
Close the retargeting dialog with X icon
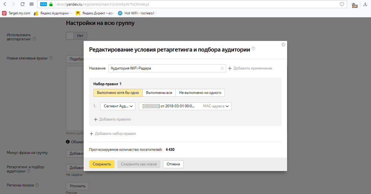tap(283, 45)
